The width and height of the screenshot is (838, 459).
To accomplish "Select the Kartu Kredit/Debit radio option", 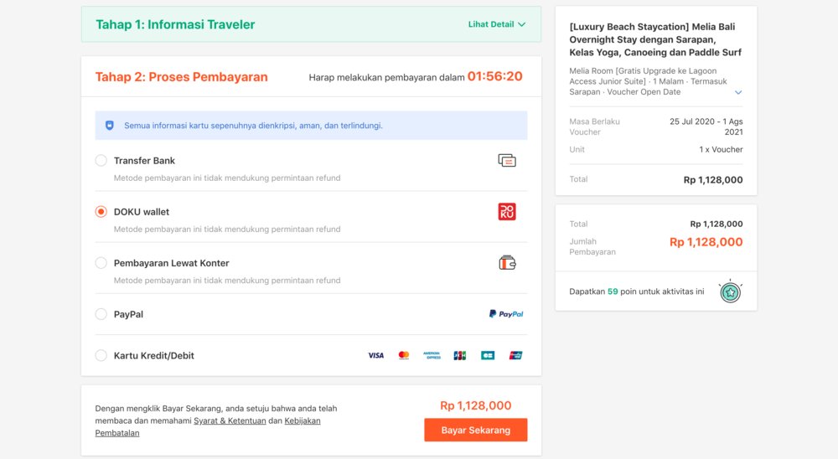I will point(101,355).
